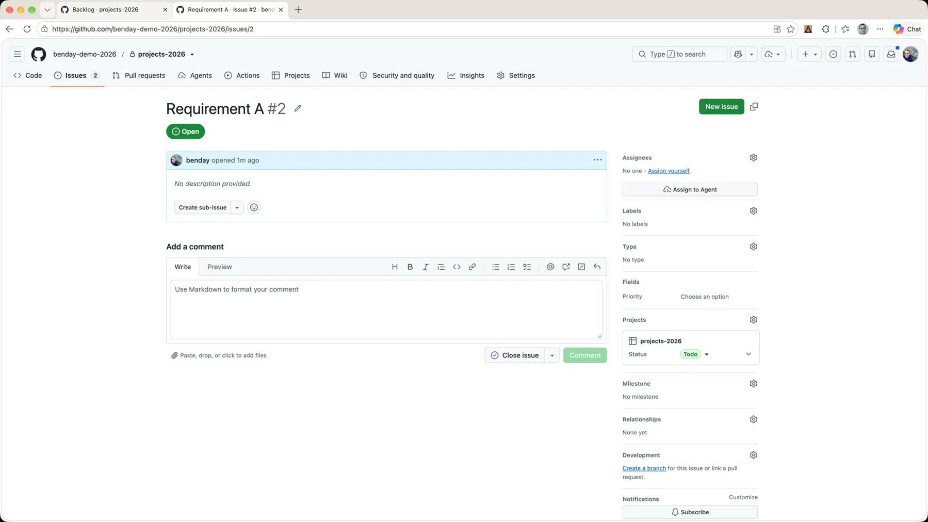The image size is (928, 522).
Task: Apply italic formatting in comment editor
Action: pyautogui.click(x=426, y=267)
